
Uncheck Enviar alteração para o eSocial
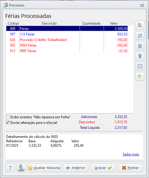click(8, 123)
